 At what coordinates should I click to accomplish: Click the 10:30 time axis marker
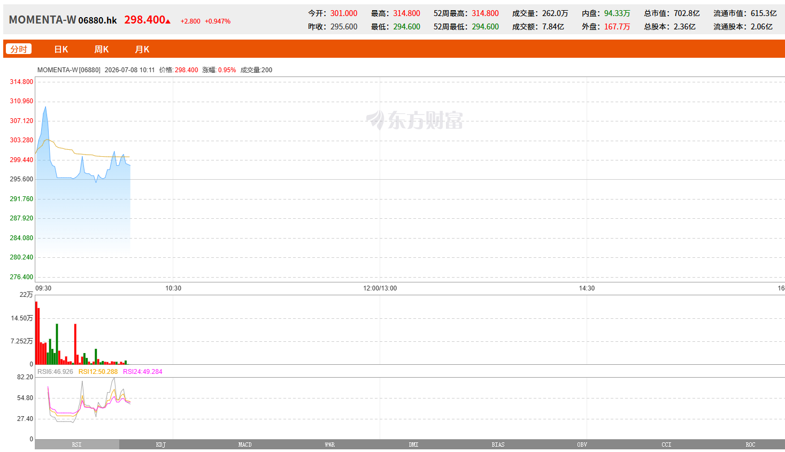(173, 288)
